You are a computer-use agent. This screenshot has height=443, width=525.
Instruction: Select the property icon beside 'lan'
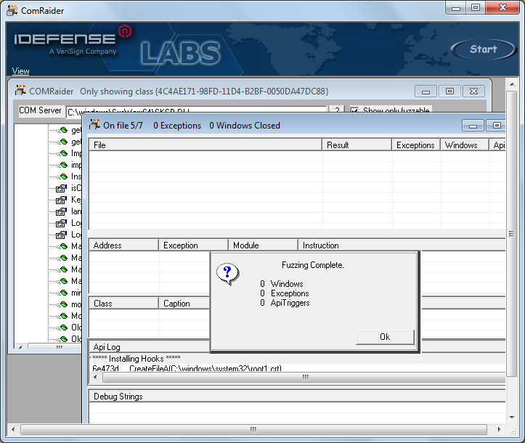61,211
